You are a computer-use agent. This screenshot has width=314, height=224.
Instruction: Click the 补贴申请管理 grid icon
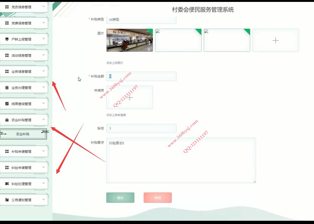point(7,151)
